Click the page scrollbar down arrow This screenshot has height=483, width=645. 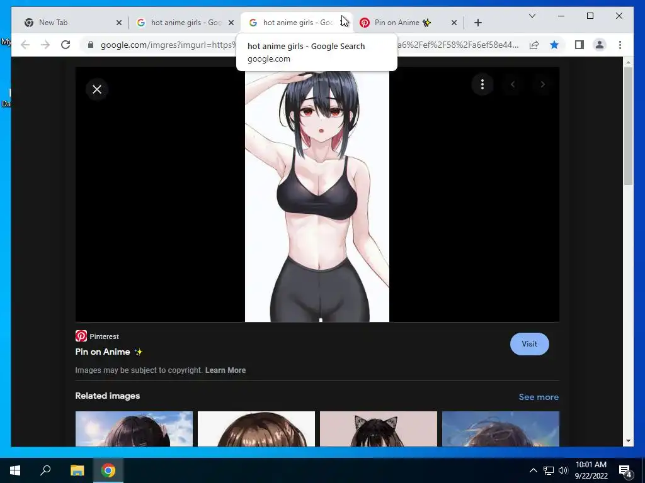[x=628, y=441]
